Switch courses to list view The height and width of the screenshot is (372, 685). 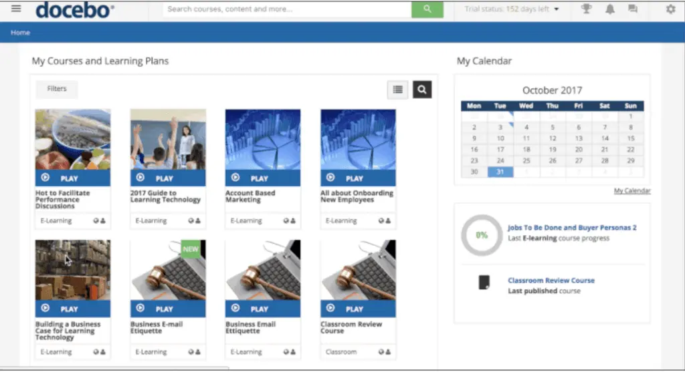tap(397, 89)
